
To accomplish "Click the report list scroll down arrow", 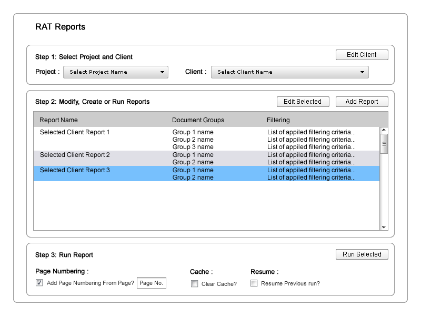I will (x=384, y=227).
